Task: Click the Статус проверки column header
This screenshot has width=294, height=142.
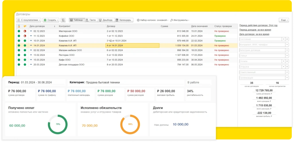Action: coord(225,26)
